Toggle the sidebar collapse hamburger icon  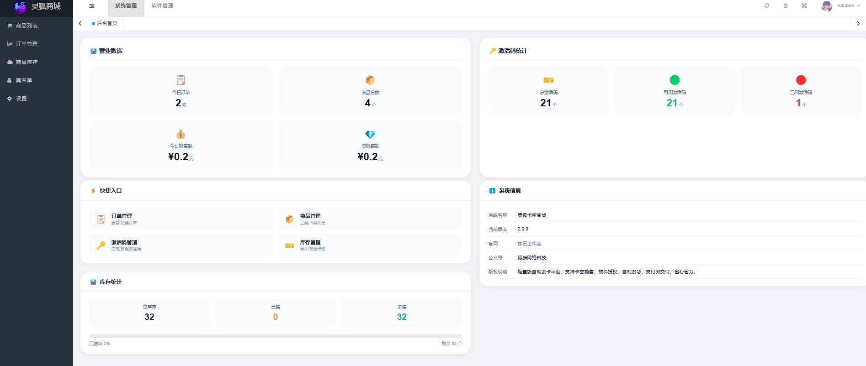tap(92, 6)
